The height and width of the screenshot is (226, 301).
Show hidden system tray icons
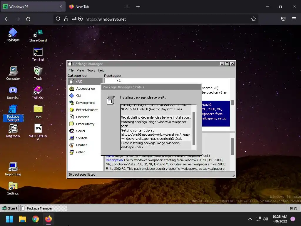pos(250,219)
